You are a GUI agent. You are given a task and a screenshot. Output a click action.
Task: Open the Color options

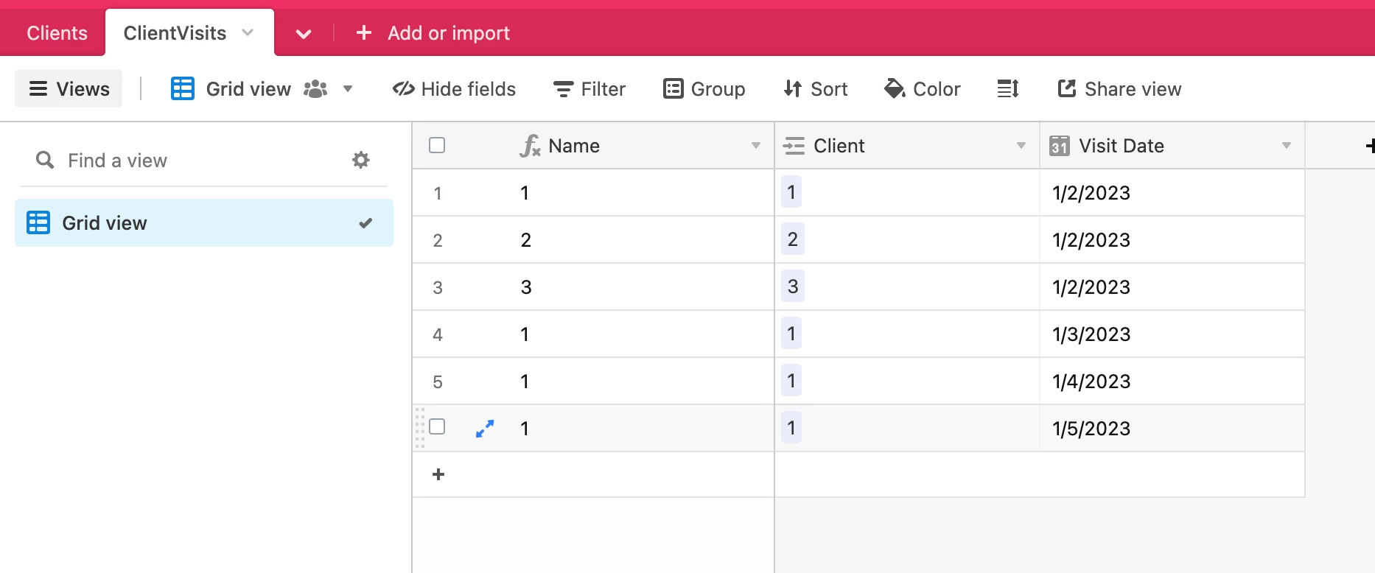pyautogui.click(x=922, y=89)
